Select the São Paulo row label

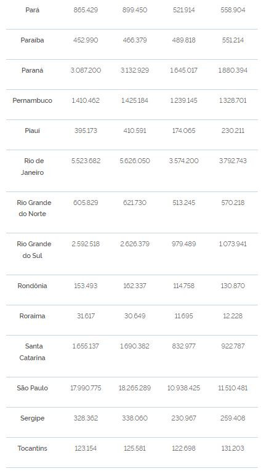(32, 388)
